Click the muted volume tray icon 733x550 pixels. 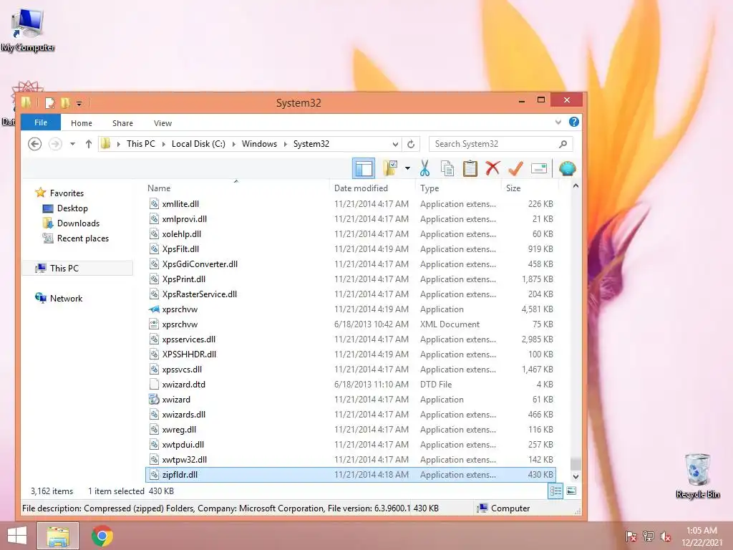[666, 536]
